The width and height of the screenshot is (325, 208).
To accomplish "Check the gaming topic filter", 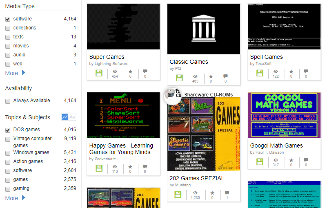I will pos(8,189).
